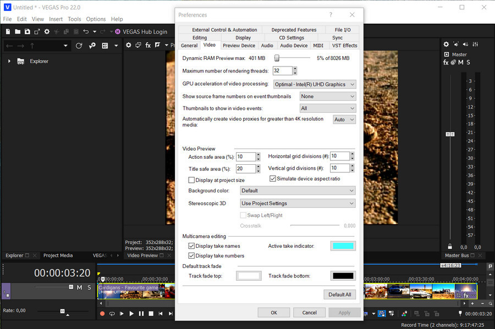Viewport: 495px width, 329px height.
Task: Switch to the Audio Device tab
Action: pyautogui.click(x=294, y=46)
